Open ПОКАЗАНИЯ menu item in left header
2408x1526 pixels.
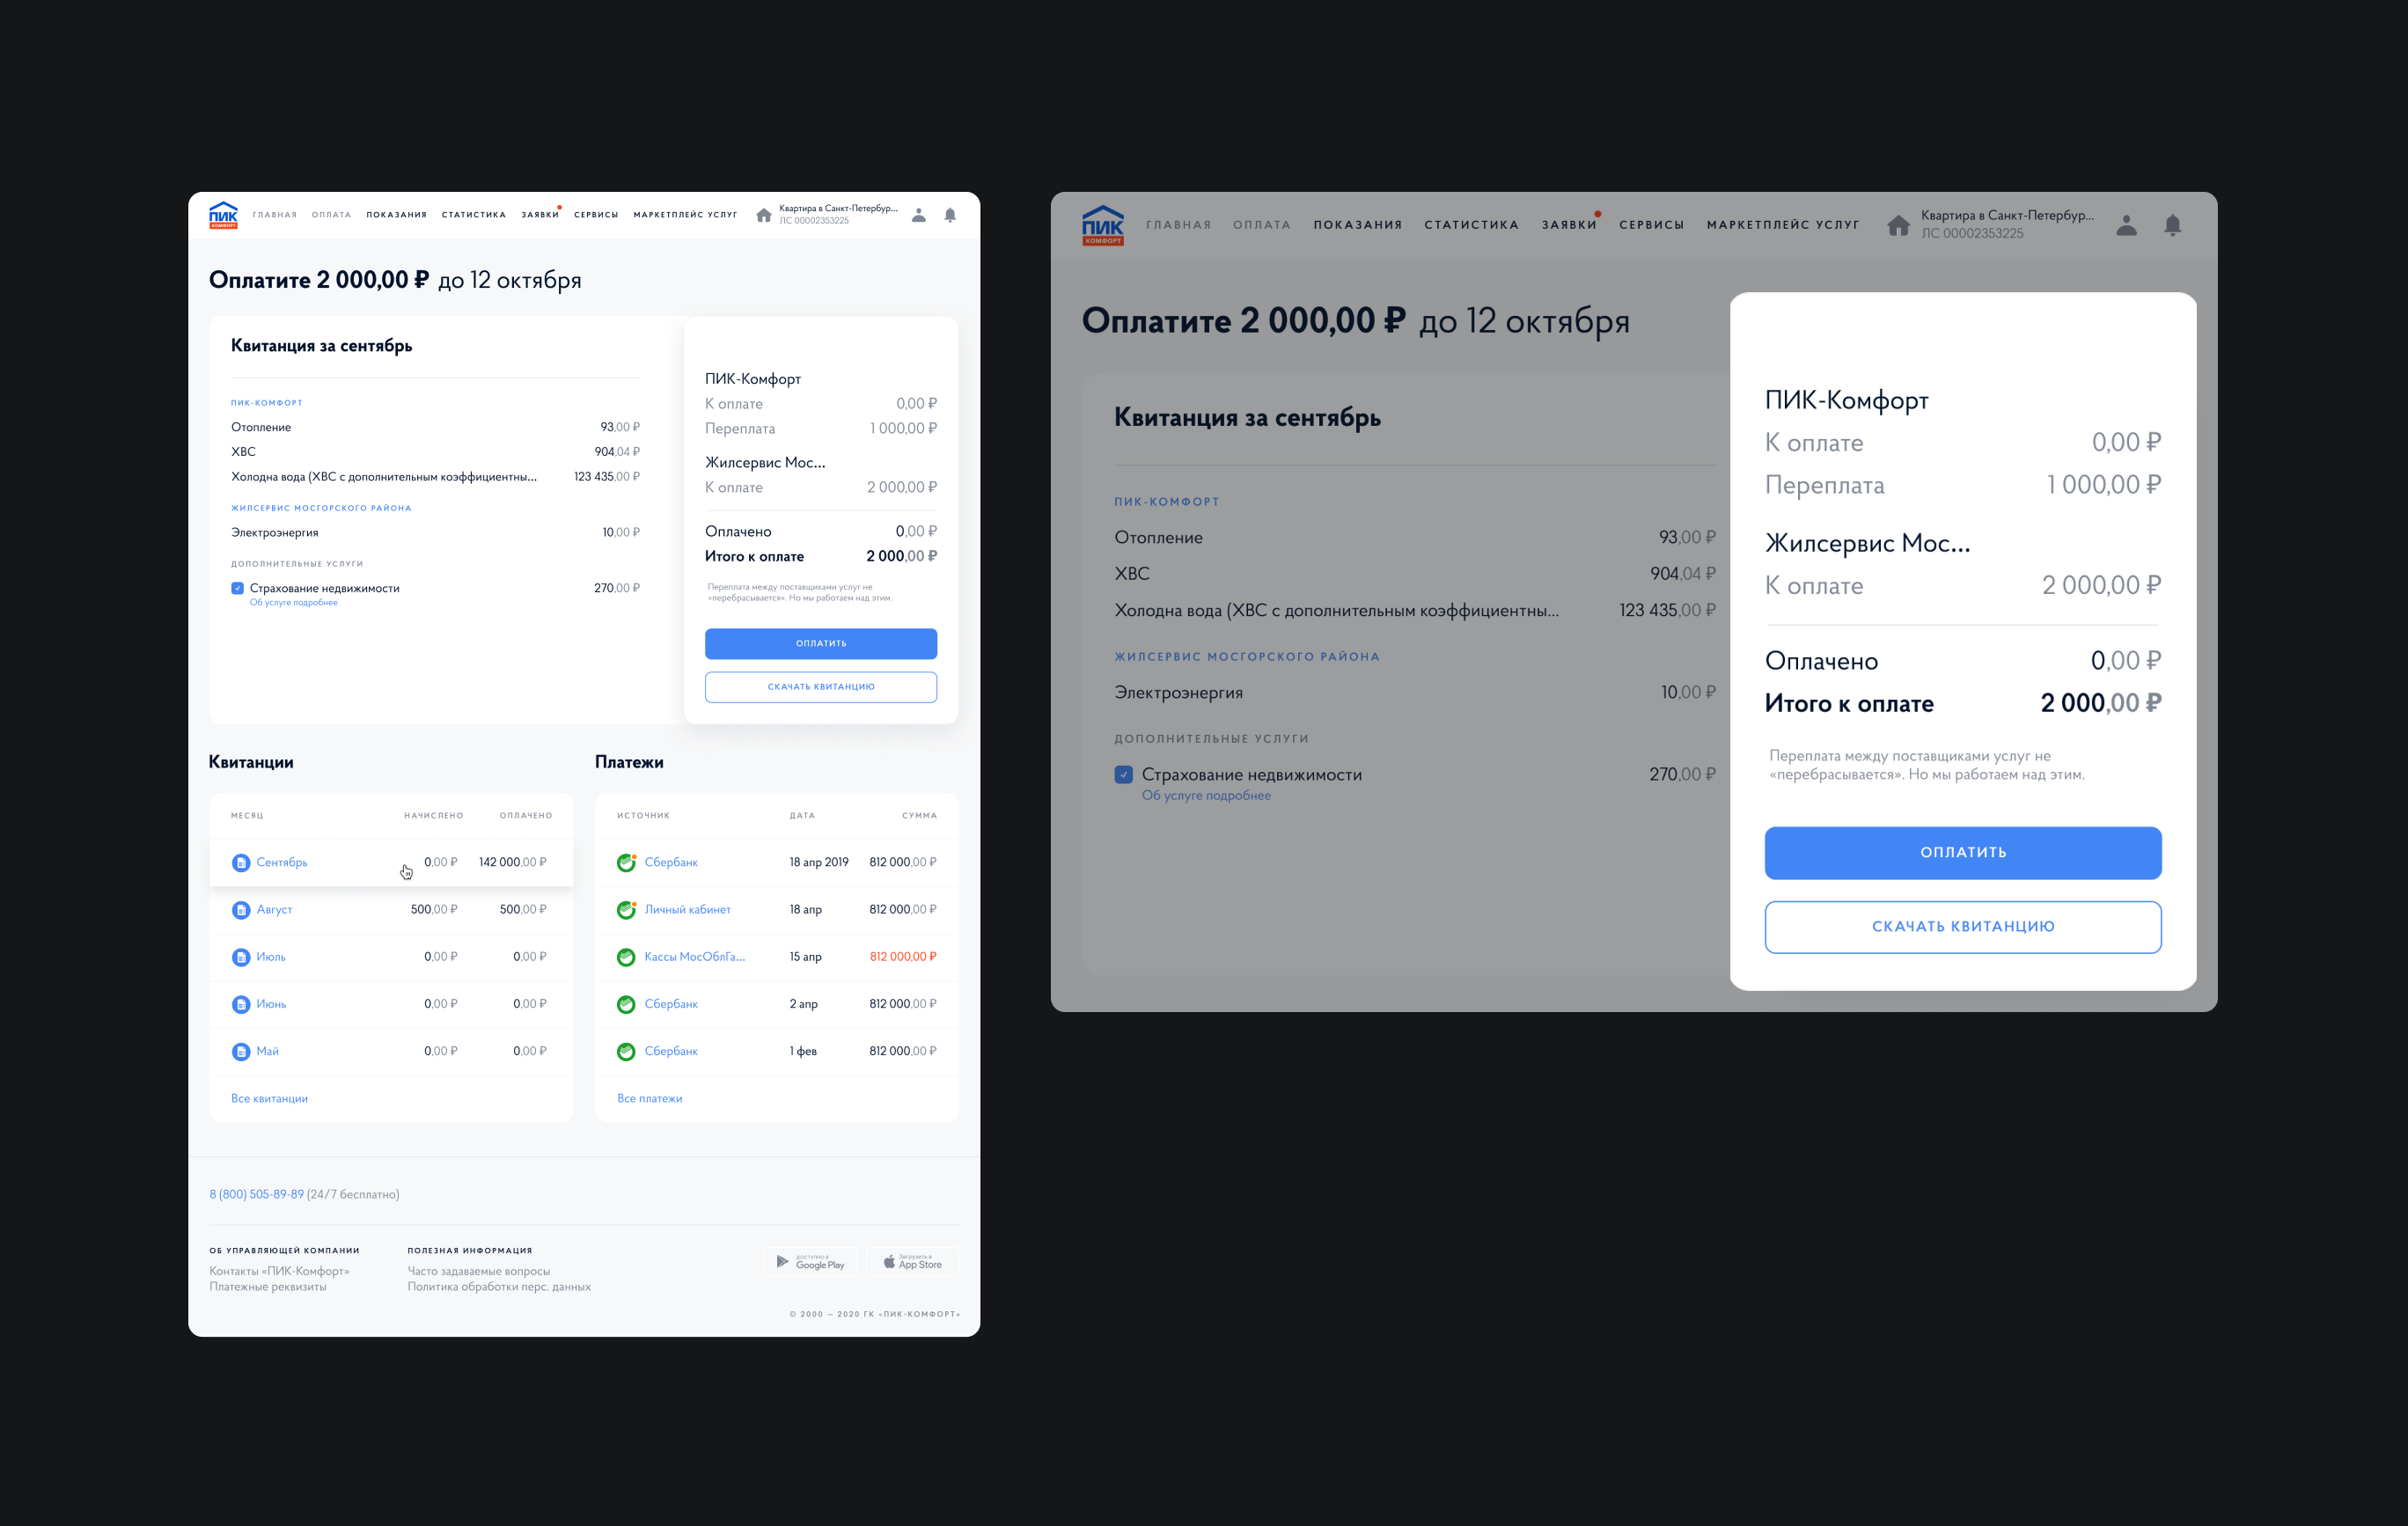coord(396,215)
